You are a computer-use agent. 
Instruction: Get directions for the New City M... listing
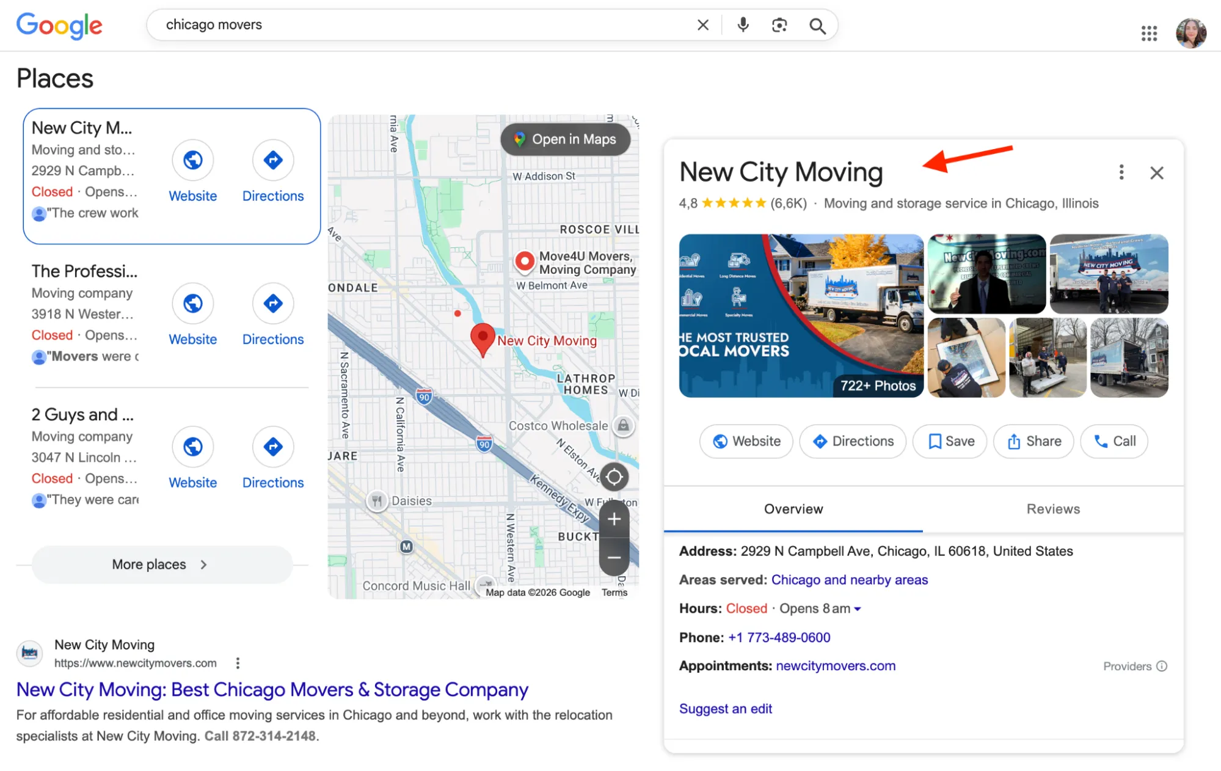tap(273, 160)
